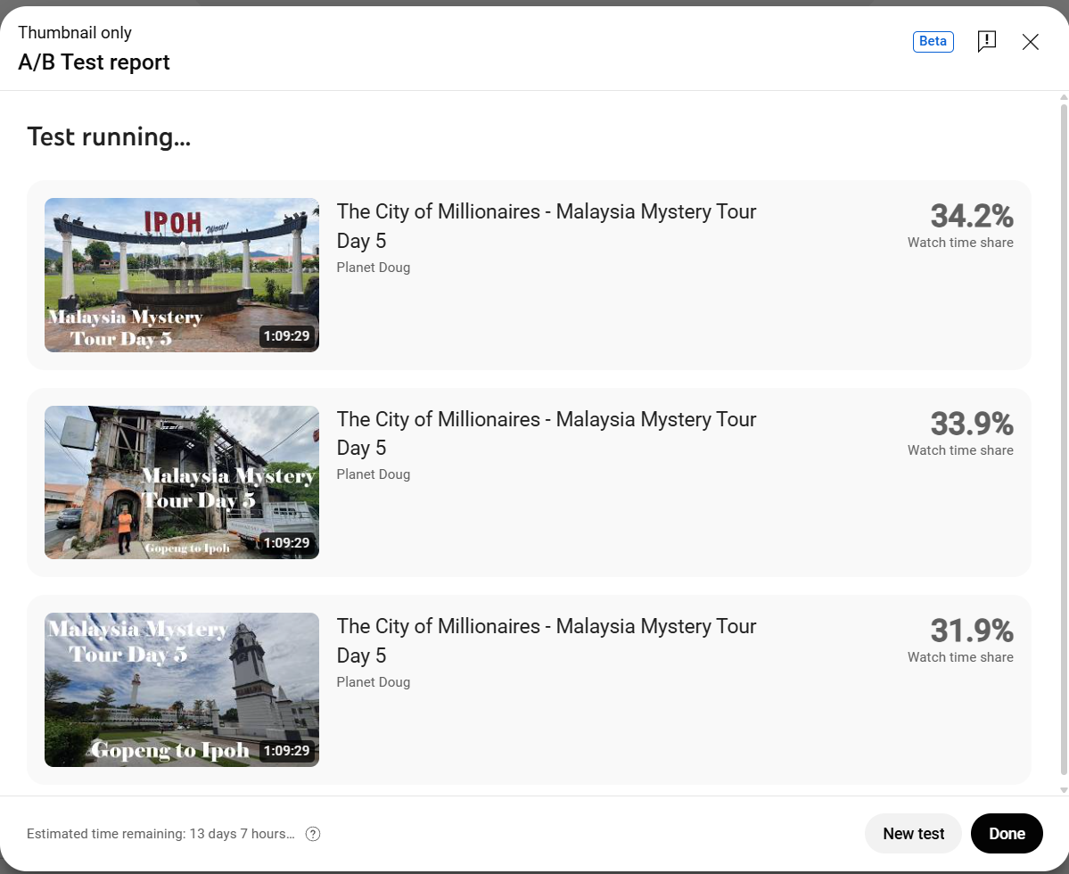Select the clock tower thumbnail
This screenshot has height=874, width=1069.
[x=182, y=689]
